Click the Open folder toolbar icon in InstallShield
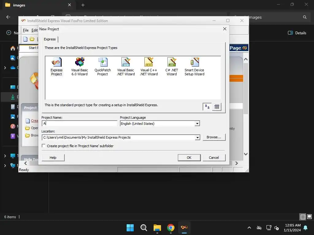This screenshot has height=235, width=314. [32, 39]
